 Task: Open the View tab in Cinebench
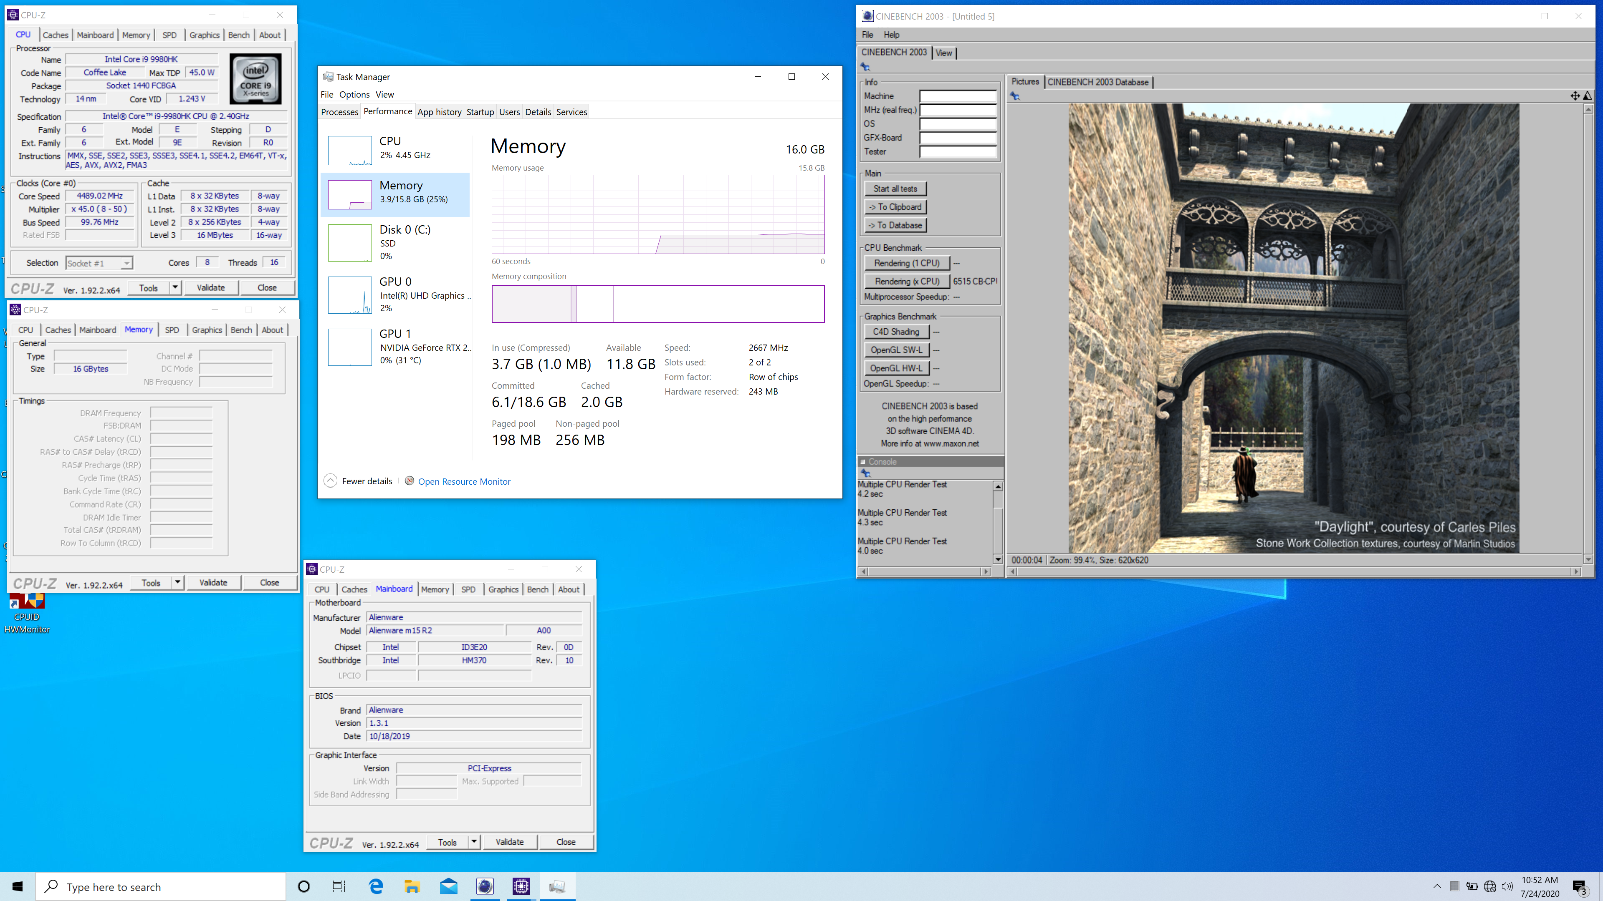point(943,53)
